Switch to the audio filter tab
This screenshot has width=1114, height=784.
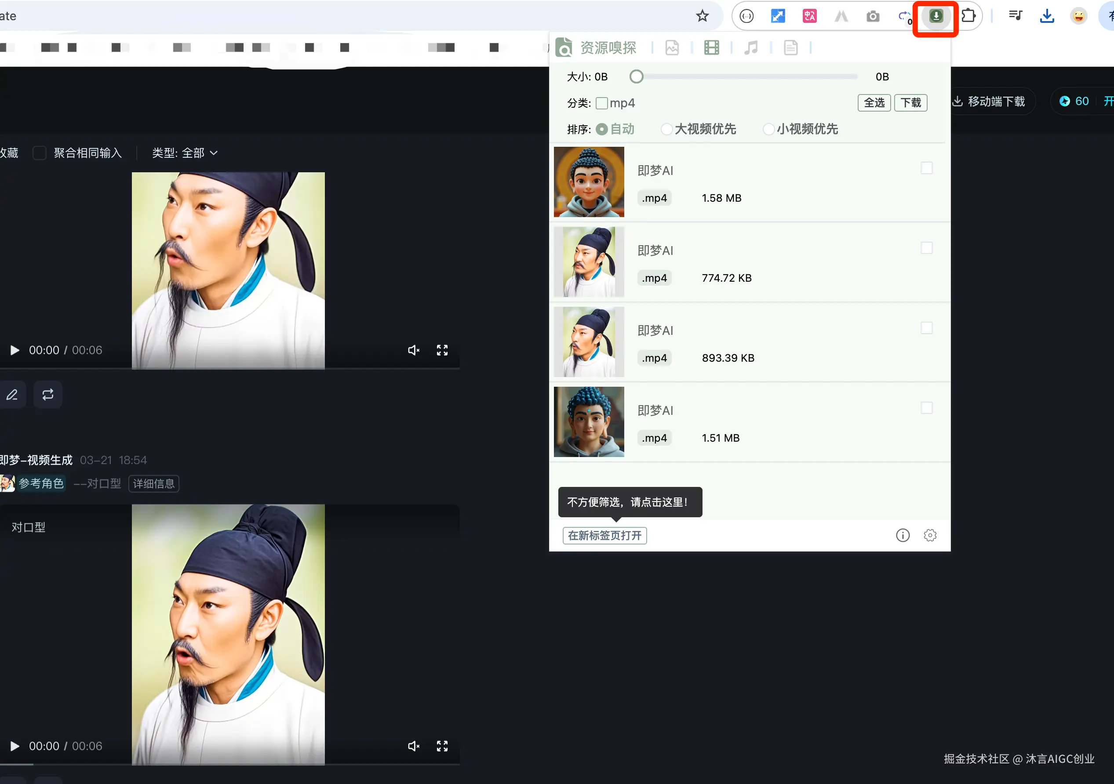[x=750, y=47]
